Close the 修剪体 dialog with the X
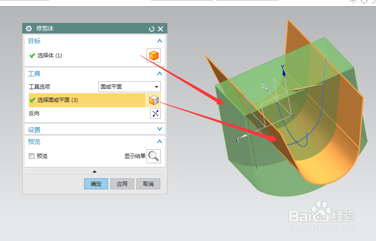This screenshot has height=241, width=376. click(x=161, y=29)
